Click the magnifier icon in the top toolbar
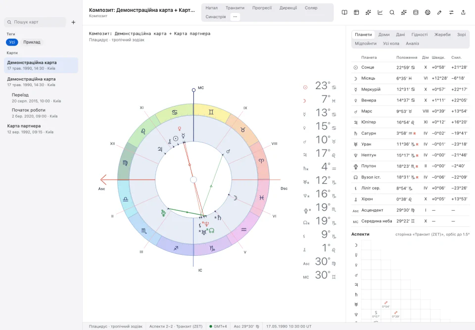This screenshot has height=330, width=475. click(392, 12)
